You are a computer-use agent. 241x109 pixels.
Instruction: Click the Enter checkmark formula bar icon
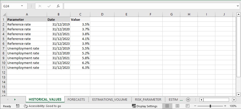click(49, 6)
